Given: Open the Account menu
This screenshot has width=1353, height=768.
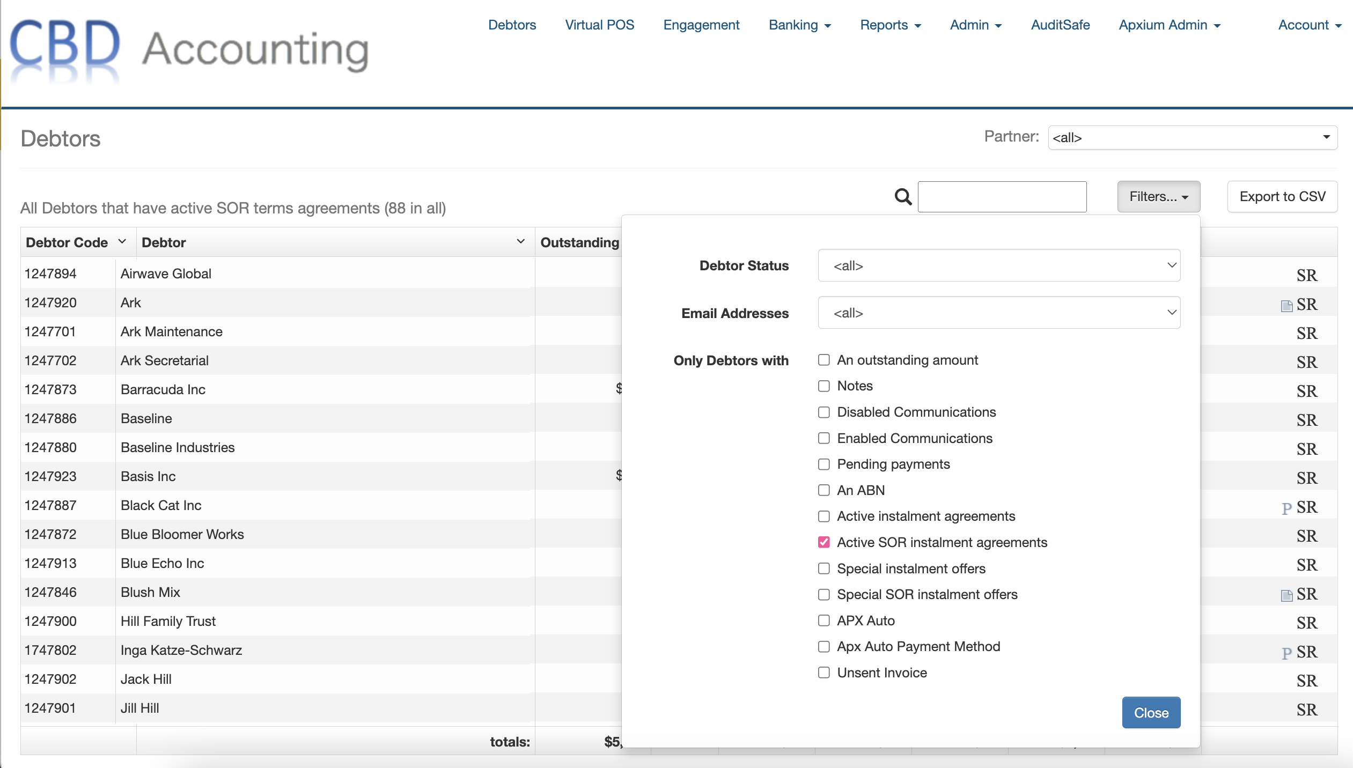Looking at the screenshot, I should (x=1310, y=25).
